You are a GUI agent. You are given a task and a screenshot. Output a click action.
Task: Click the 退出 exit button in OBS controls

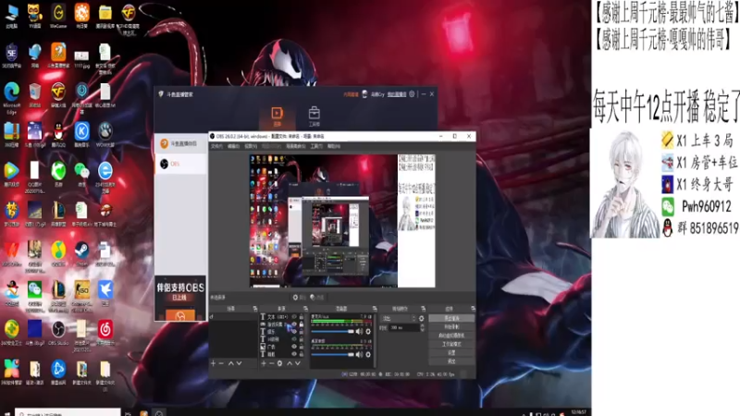pos(451,361)
